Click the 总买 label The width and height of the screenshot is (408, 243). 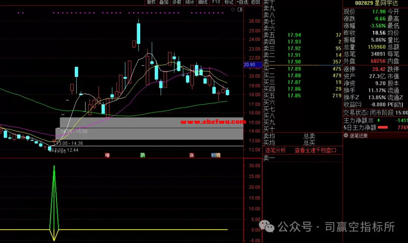point(309,143)
